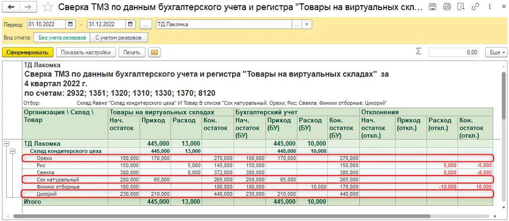Click the horizontal scrollbar of the report
The width and height of the screenshot is (509, 221).
[x=221, y=216]
